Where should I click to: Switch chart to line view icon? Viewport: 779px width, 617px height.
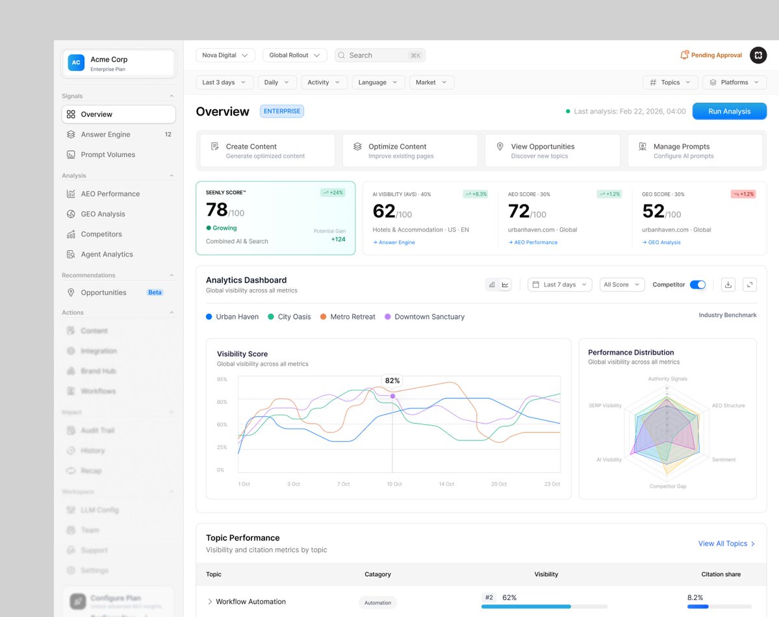[x=505, y=284]
